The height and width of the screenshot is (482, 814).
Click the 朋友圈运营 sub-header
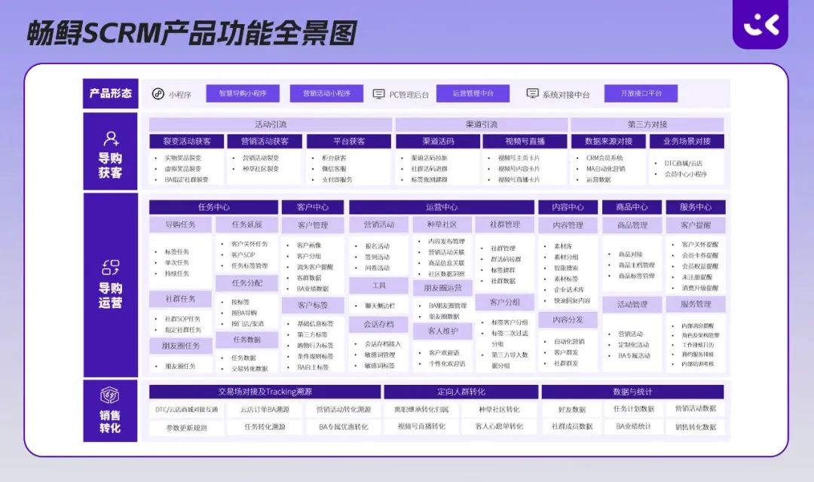[x=442, y=288]
